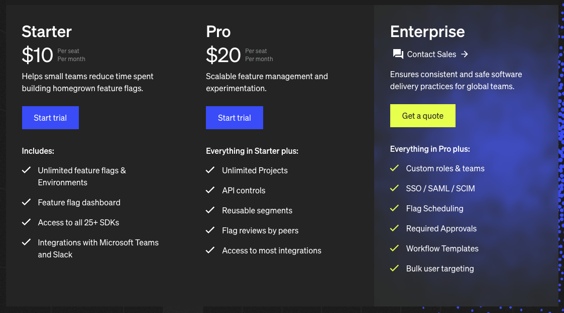564x313 pixels.
Task: Open Contact Sales for Enterprise
Action: (x=431, y=54)
